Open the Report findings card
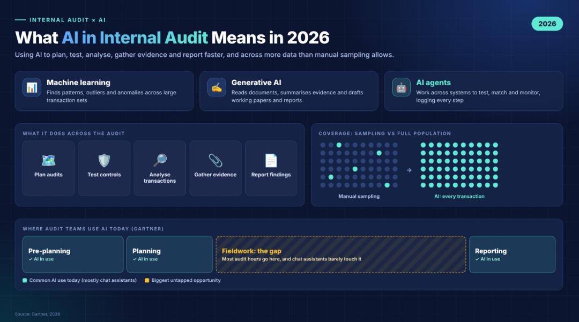579x322 pixels. (271, 168)
